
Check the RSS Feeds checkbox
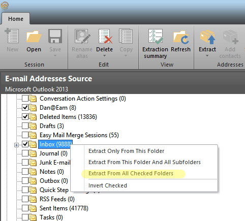[x=25, y=199]
